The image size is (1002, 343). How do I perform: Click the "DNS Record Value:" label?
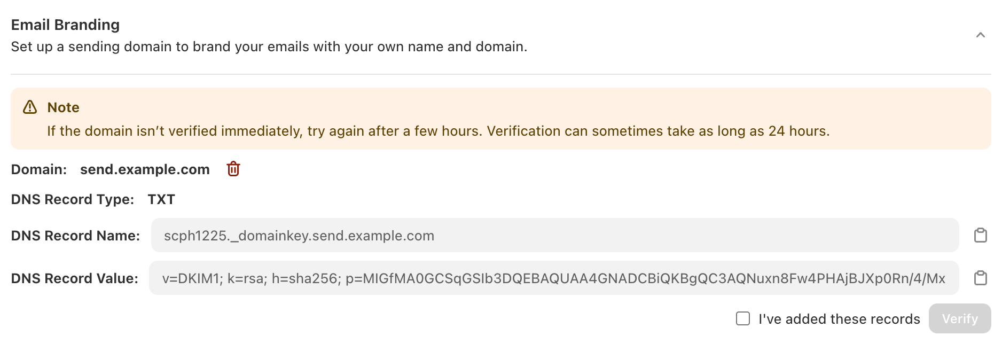(74, 278)
